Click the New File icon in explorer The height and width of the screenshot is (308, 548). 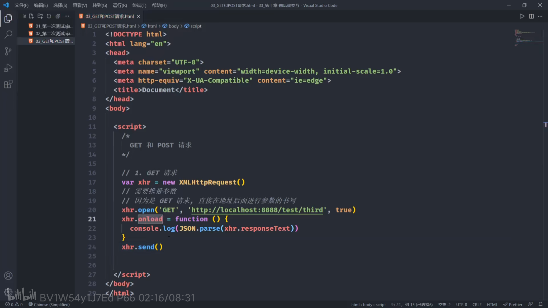(31, 16)
